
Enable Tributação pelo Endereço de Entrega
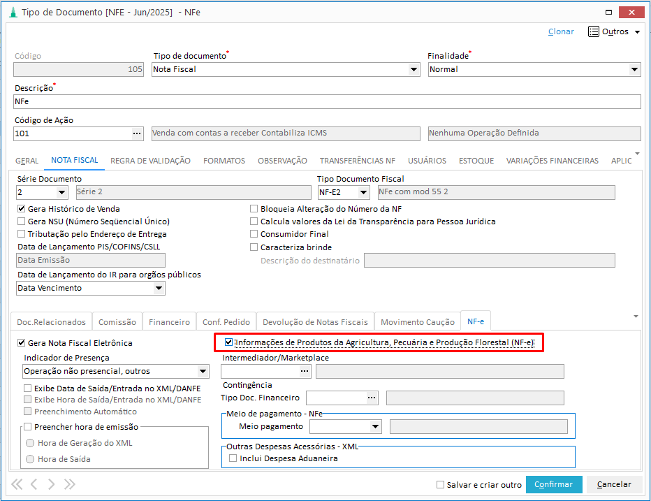[21, 234]
